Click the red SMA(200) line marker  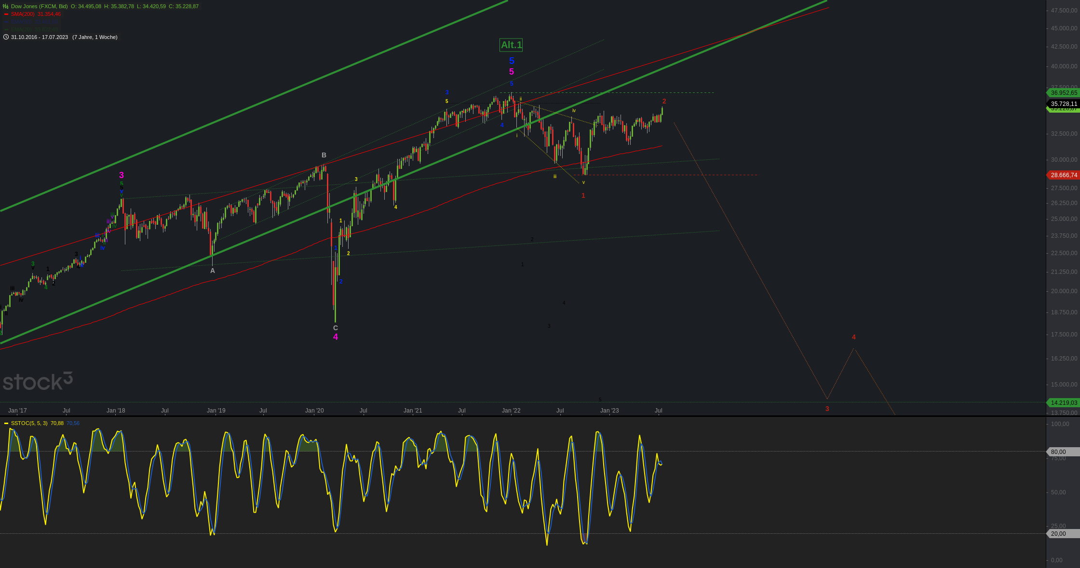(6, 14)
